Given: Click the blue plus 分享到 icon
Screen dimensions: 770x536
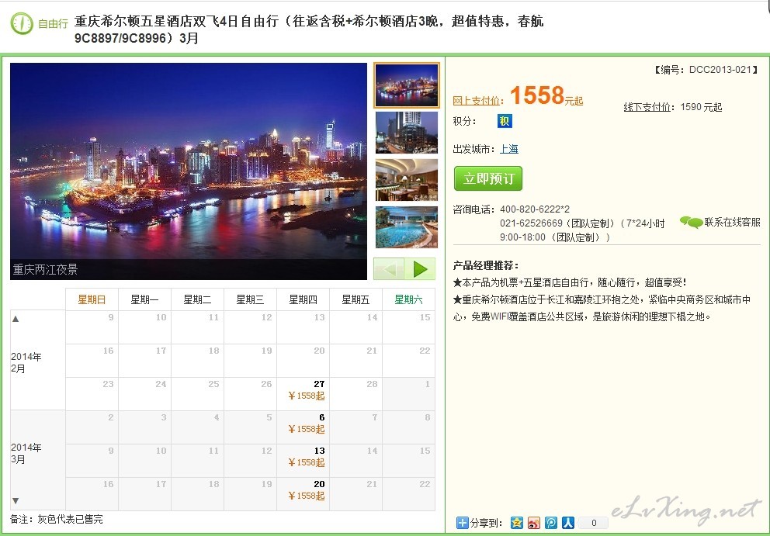Looking at the screenshot, I should pos(462,523).
